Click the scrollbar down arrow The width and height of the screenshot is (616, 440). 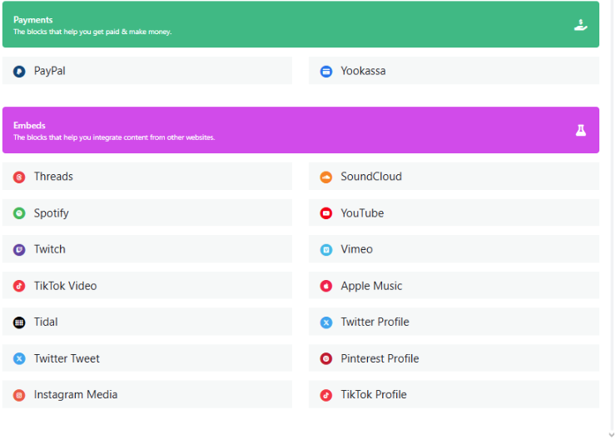[x=611, y=435]
